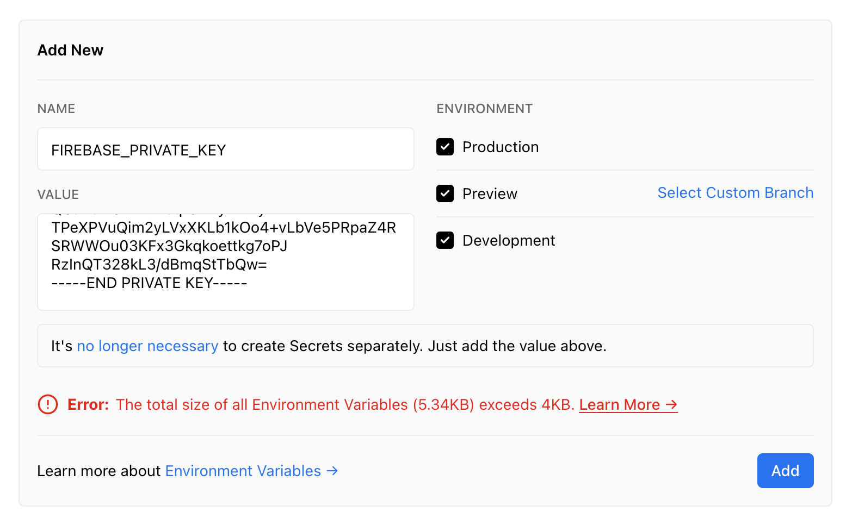The width and height of the screenshot is (852, 525).
Task: Click the '-----END PRIVATE KEY-----' line
Action: tap(149, 283)
